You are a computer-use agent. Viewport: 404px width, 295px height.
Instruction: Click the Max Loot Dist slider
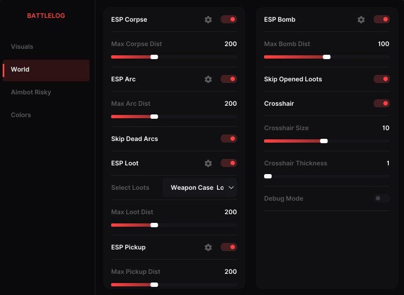pos(174,225)
